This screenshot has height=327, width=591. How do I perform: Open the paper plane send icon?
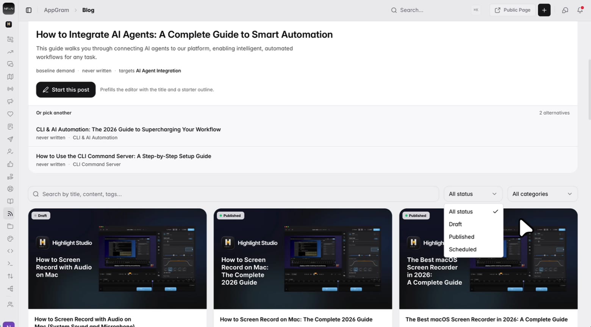pyautogui.click(x=10, y=139)
